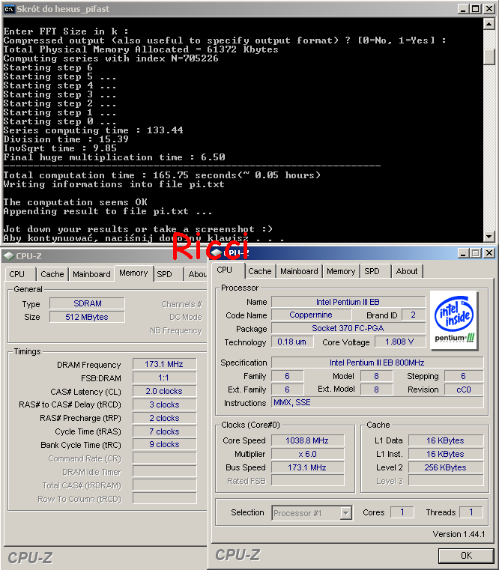Image resolution: width=499 pixels, height=570 pixels.
Task: Click the Revision value 'cC0'
Action: pos(464,389)
